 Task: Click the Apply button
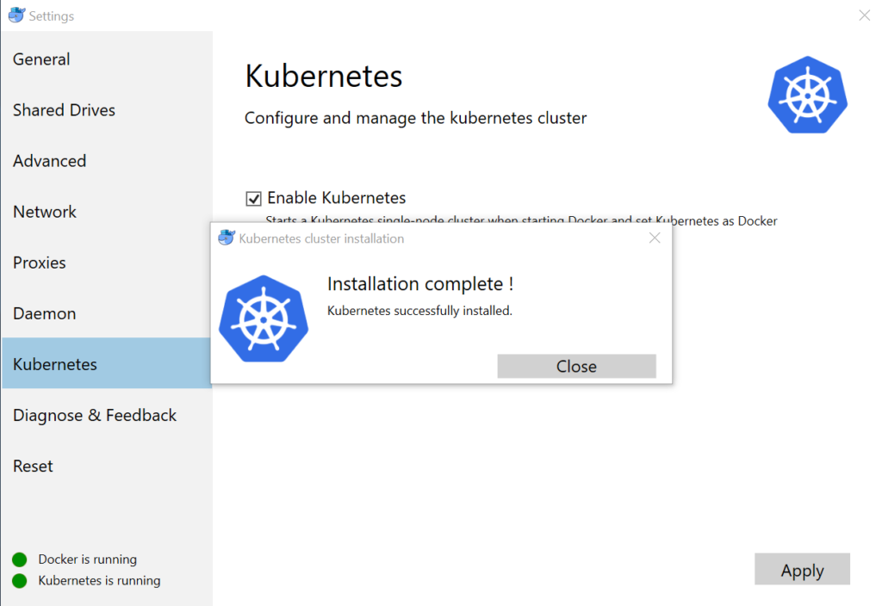point(802,570)
